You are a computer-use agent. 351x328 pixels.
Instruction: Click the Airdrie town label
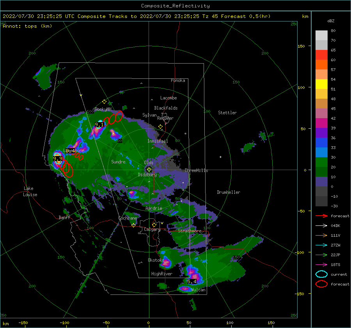point(154,208)
